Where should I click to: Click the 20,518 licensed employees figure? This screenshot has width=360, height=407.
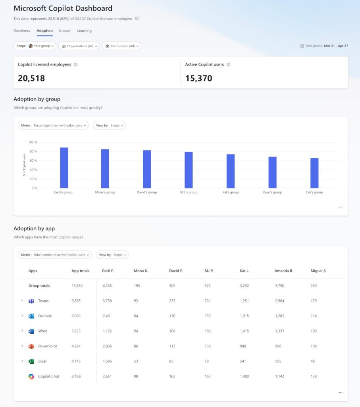point(31,78)
